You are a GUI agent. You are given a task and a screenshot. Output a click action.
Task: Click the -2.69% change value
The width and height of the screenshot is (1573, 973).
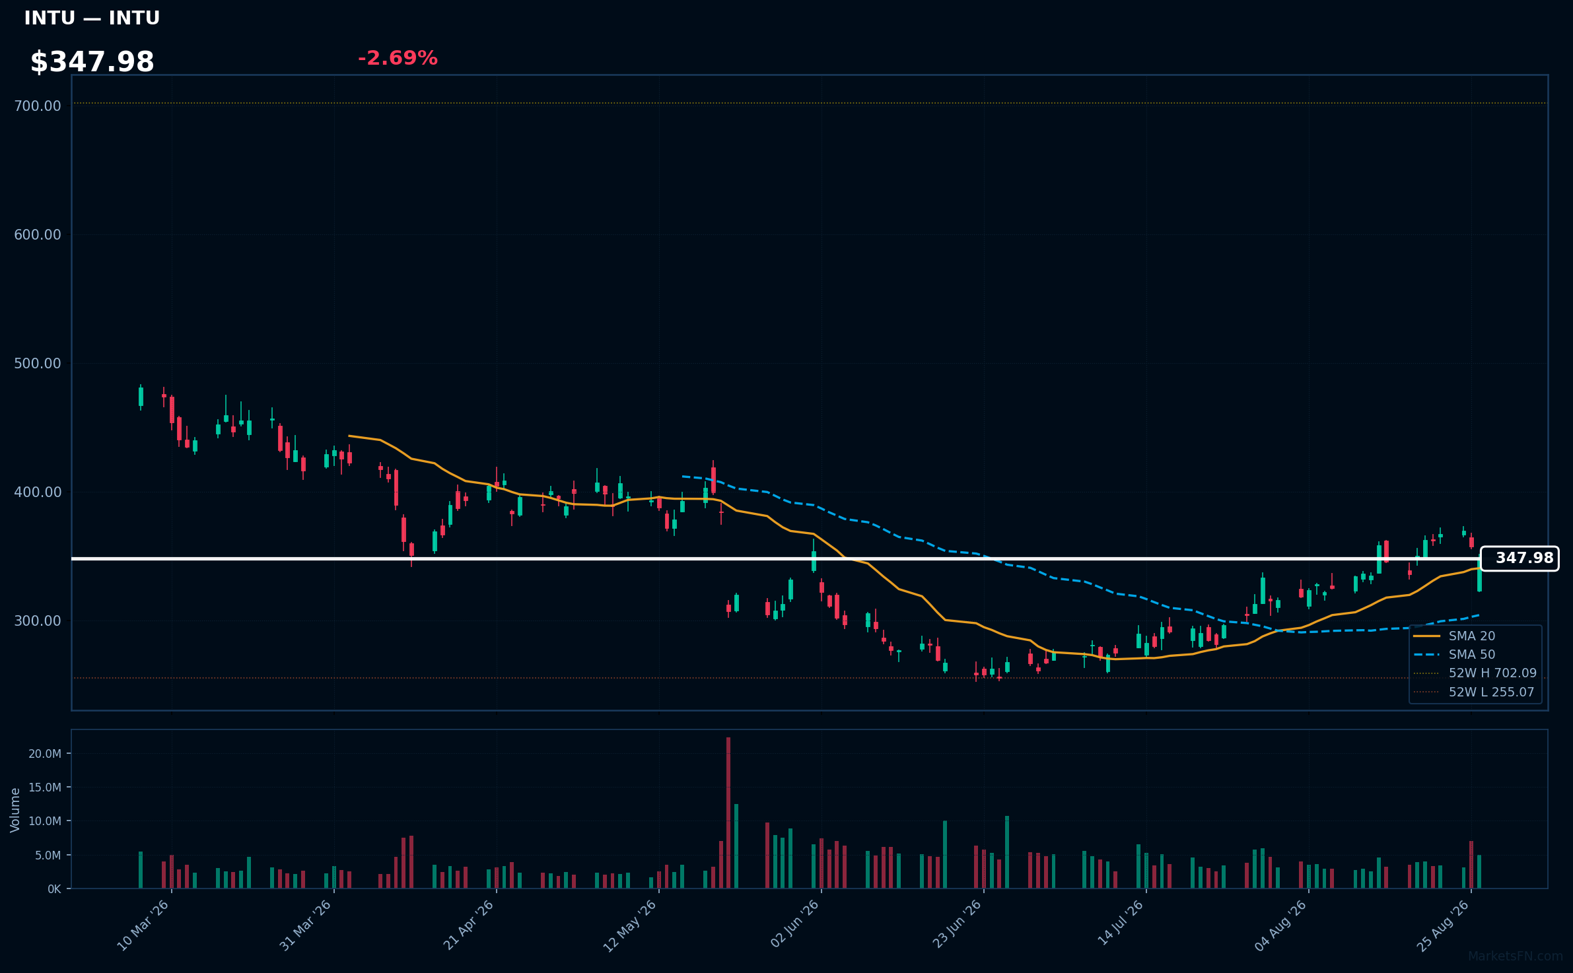click(x=398, y=58)
